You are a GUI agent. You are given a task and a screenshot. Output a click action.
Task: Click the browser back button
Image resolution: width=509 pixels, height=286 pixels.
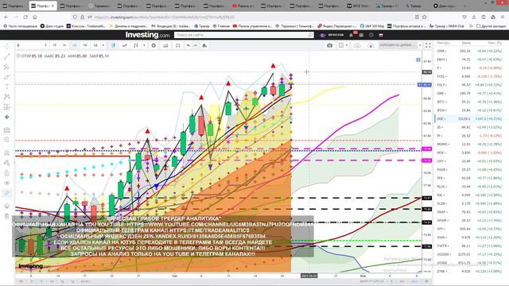coord(6,17)
